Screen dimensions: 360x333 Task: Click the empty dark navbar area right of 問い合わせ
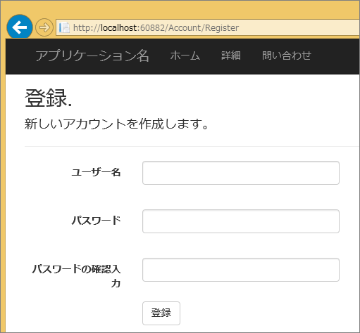pos(336,56)
